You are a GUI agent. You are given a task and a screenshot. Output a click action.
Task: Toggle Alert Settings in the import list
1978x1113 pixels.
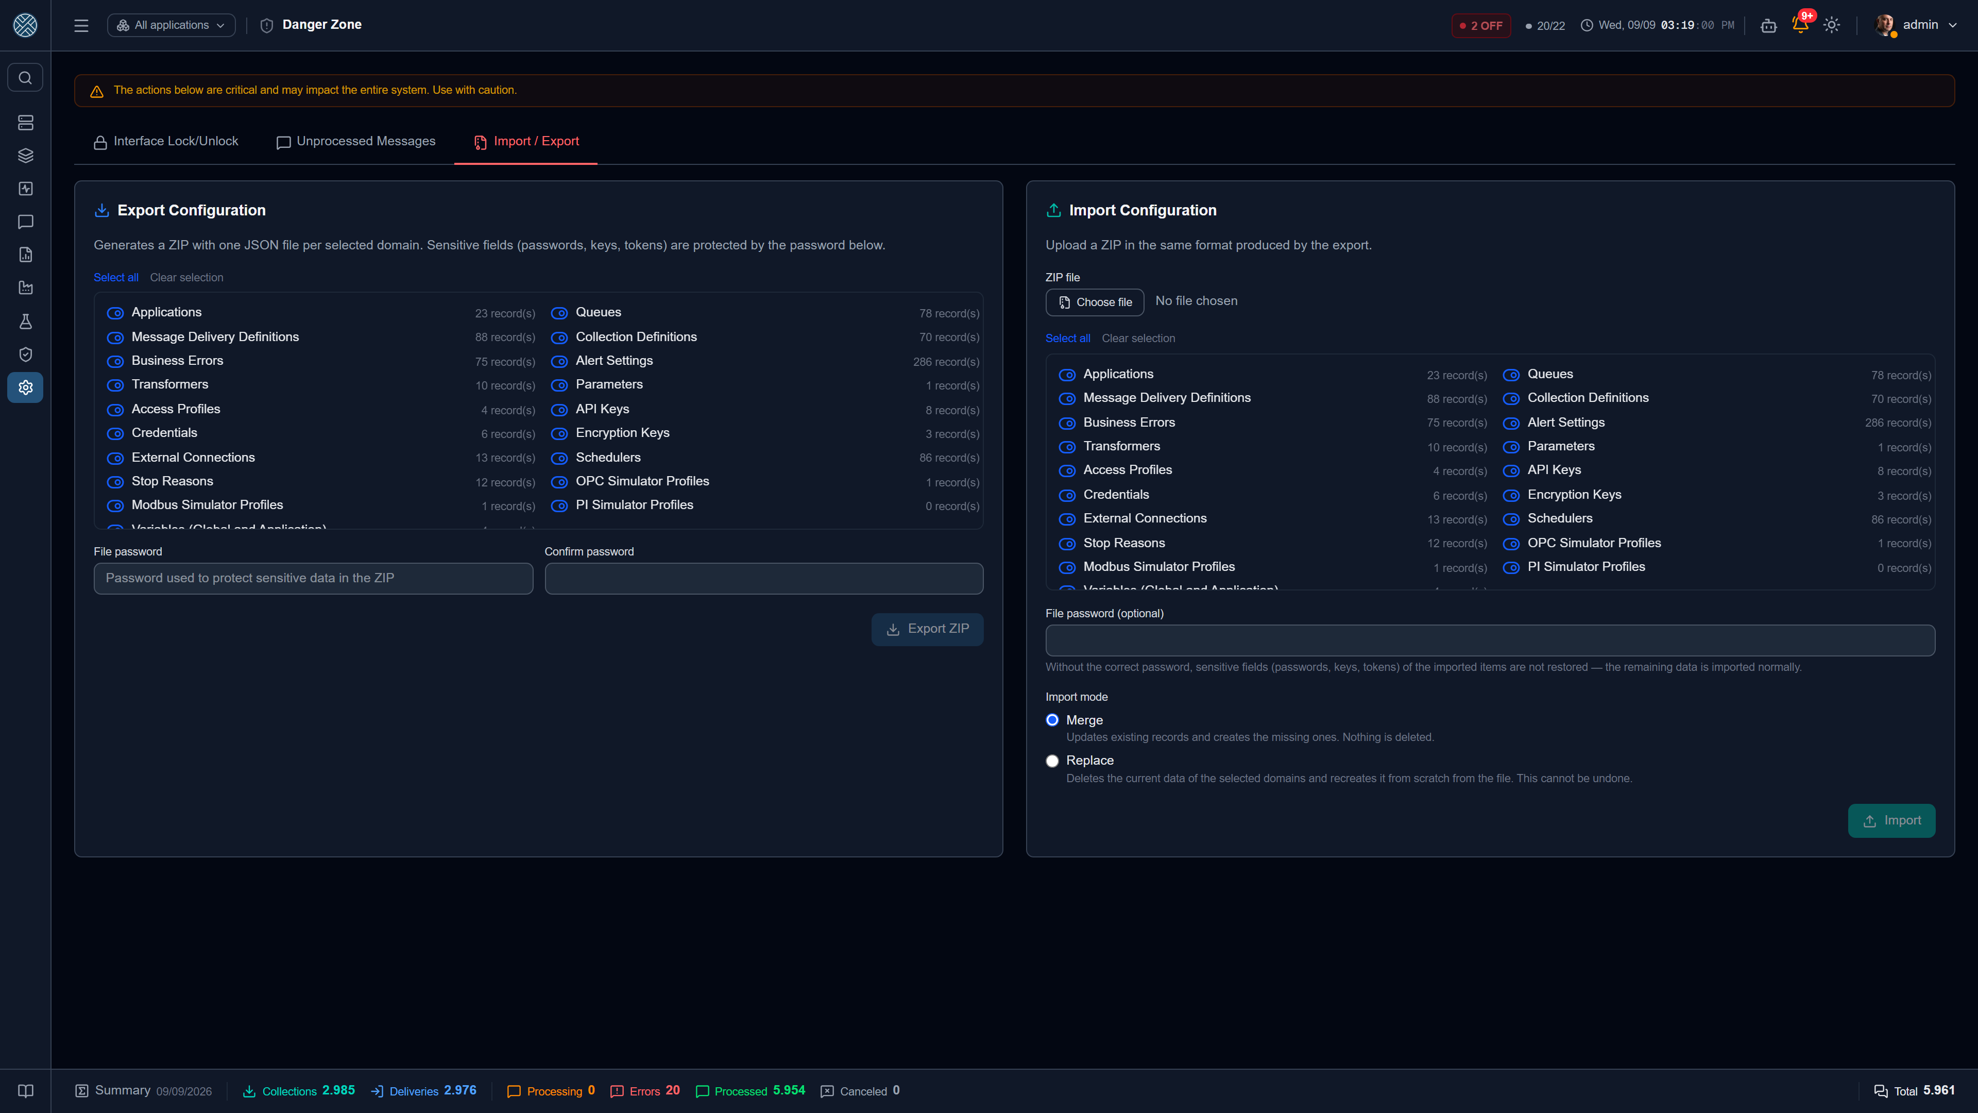(1511, 423)
